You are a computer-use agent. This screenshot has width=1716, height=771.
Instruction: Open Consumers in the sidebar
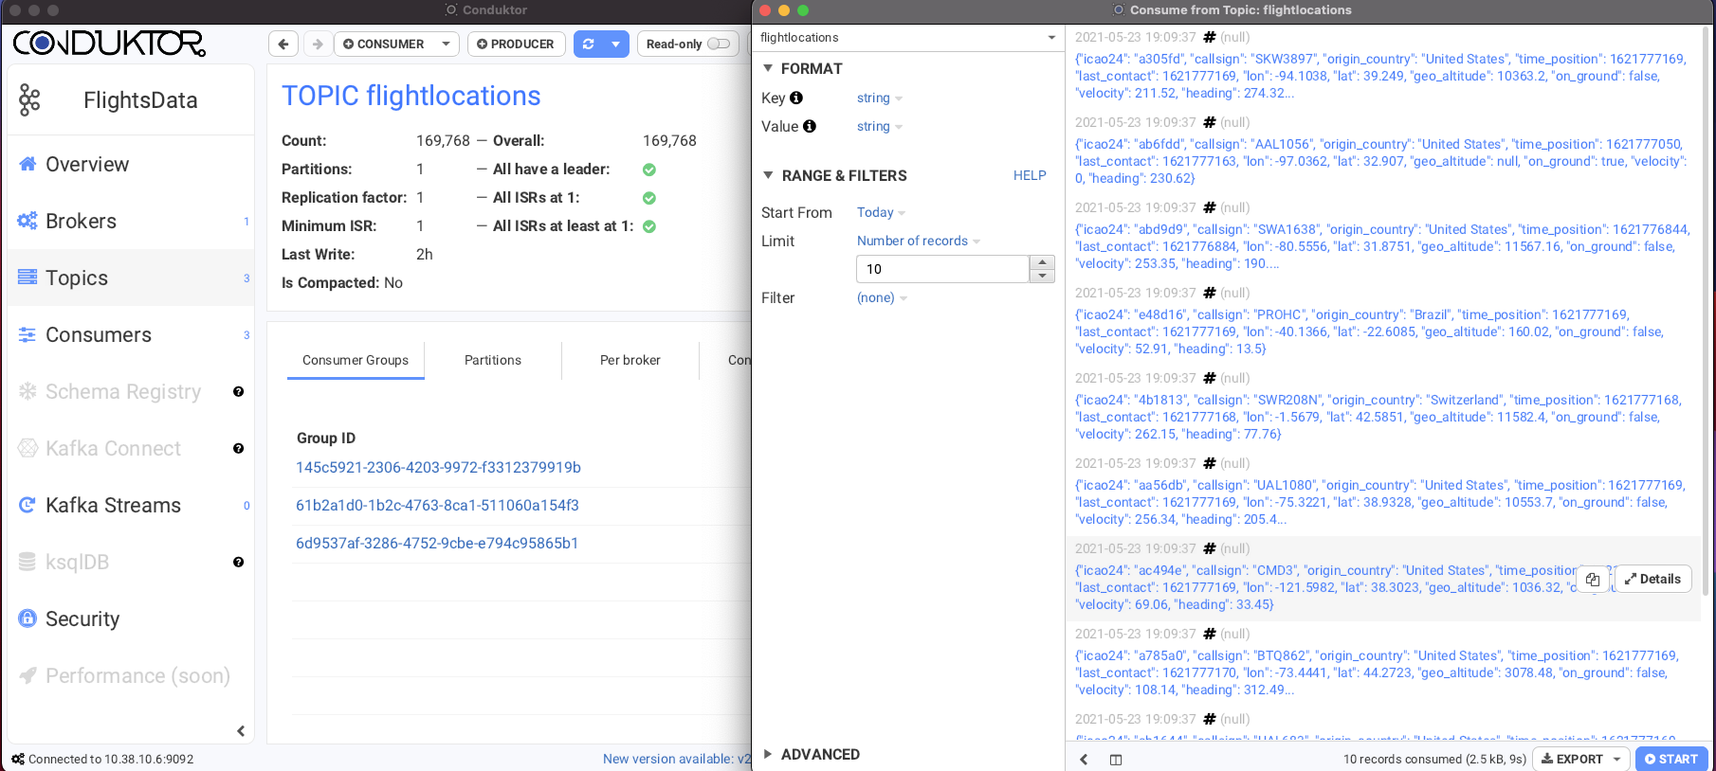(99, 334)
